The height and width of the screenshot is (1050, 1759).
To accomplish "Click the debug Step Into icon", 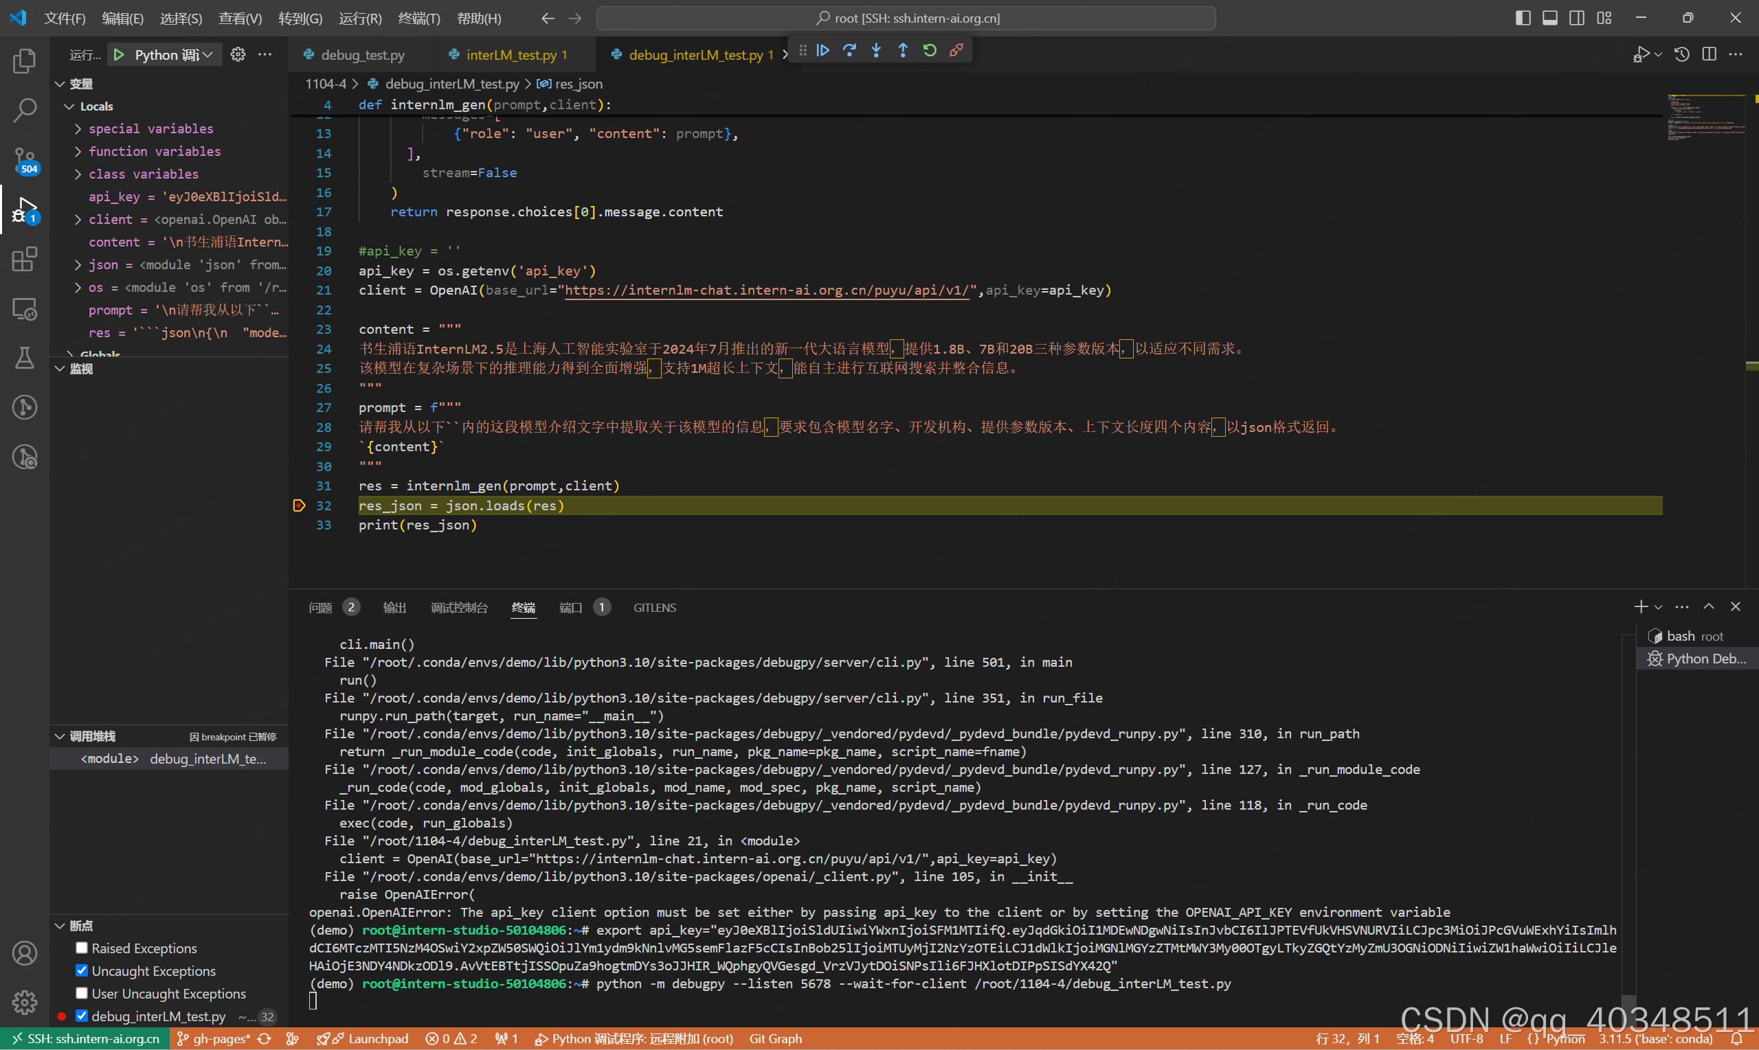I will pos(876,50).
